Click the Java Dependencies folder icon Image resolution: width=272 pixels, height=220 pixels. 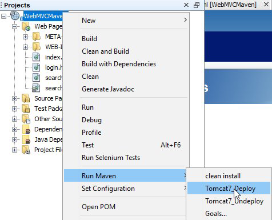(26, 139)
